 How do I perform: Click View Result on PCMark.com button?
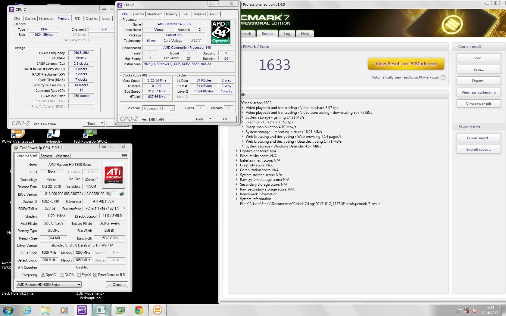(x=406, y=64)
